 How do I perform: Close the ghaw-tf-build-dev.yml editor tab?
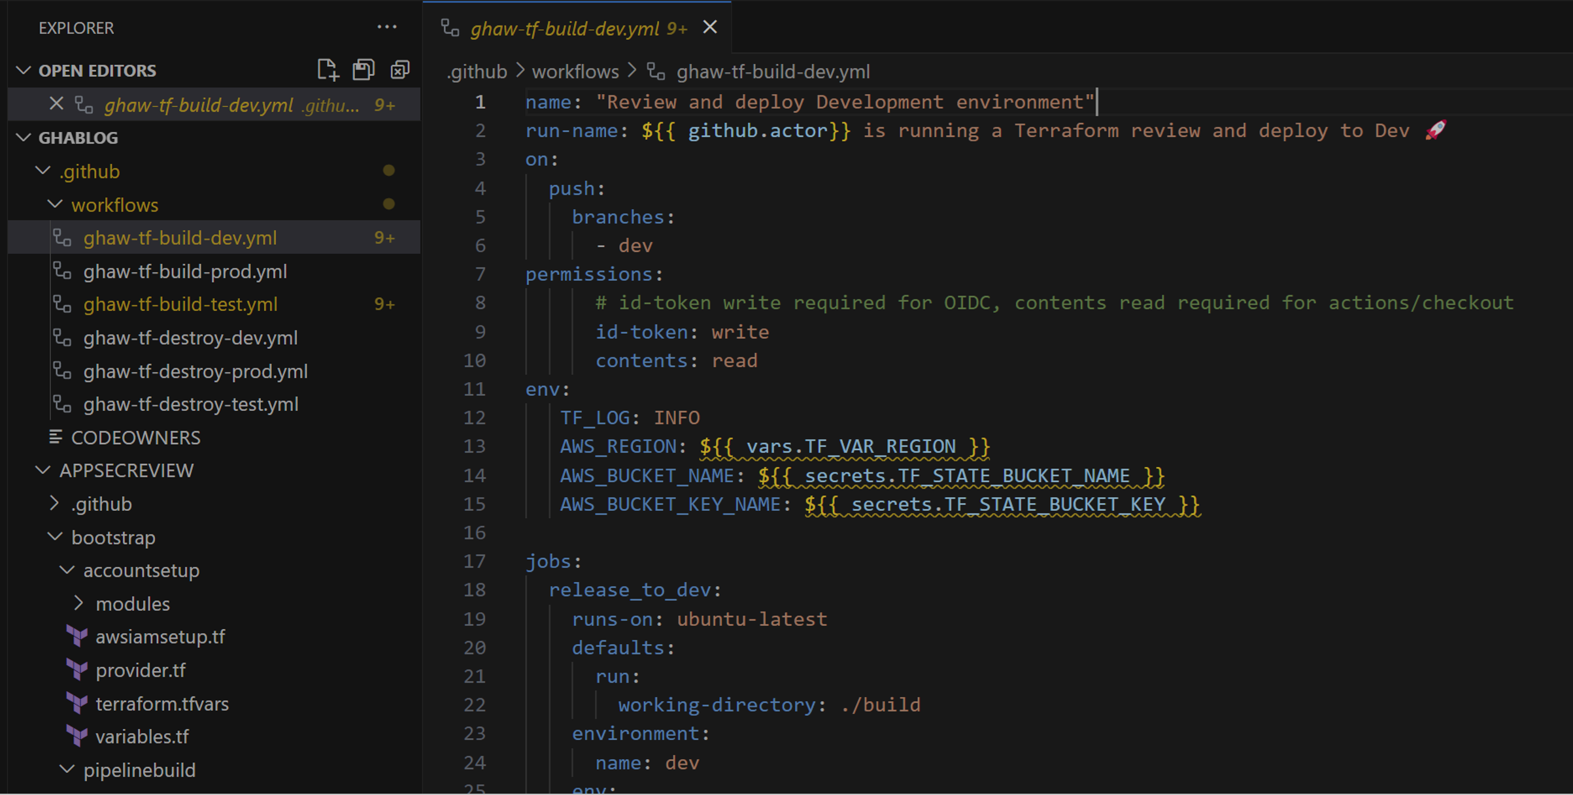point(711,27)
